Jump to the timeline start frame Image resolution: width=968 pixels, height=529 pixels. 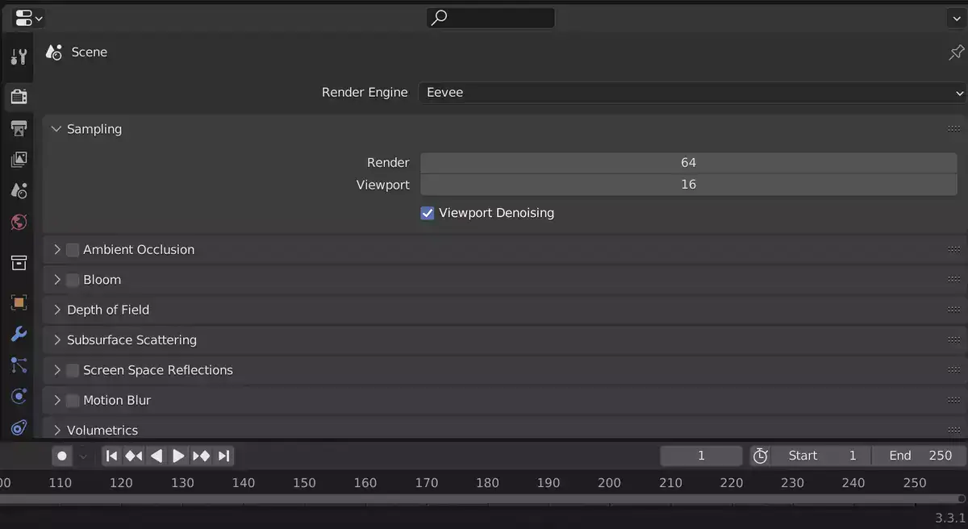coord(112,456)
